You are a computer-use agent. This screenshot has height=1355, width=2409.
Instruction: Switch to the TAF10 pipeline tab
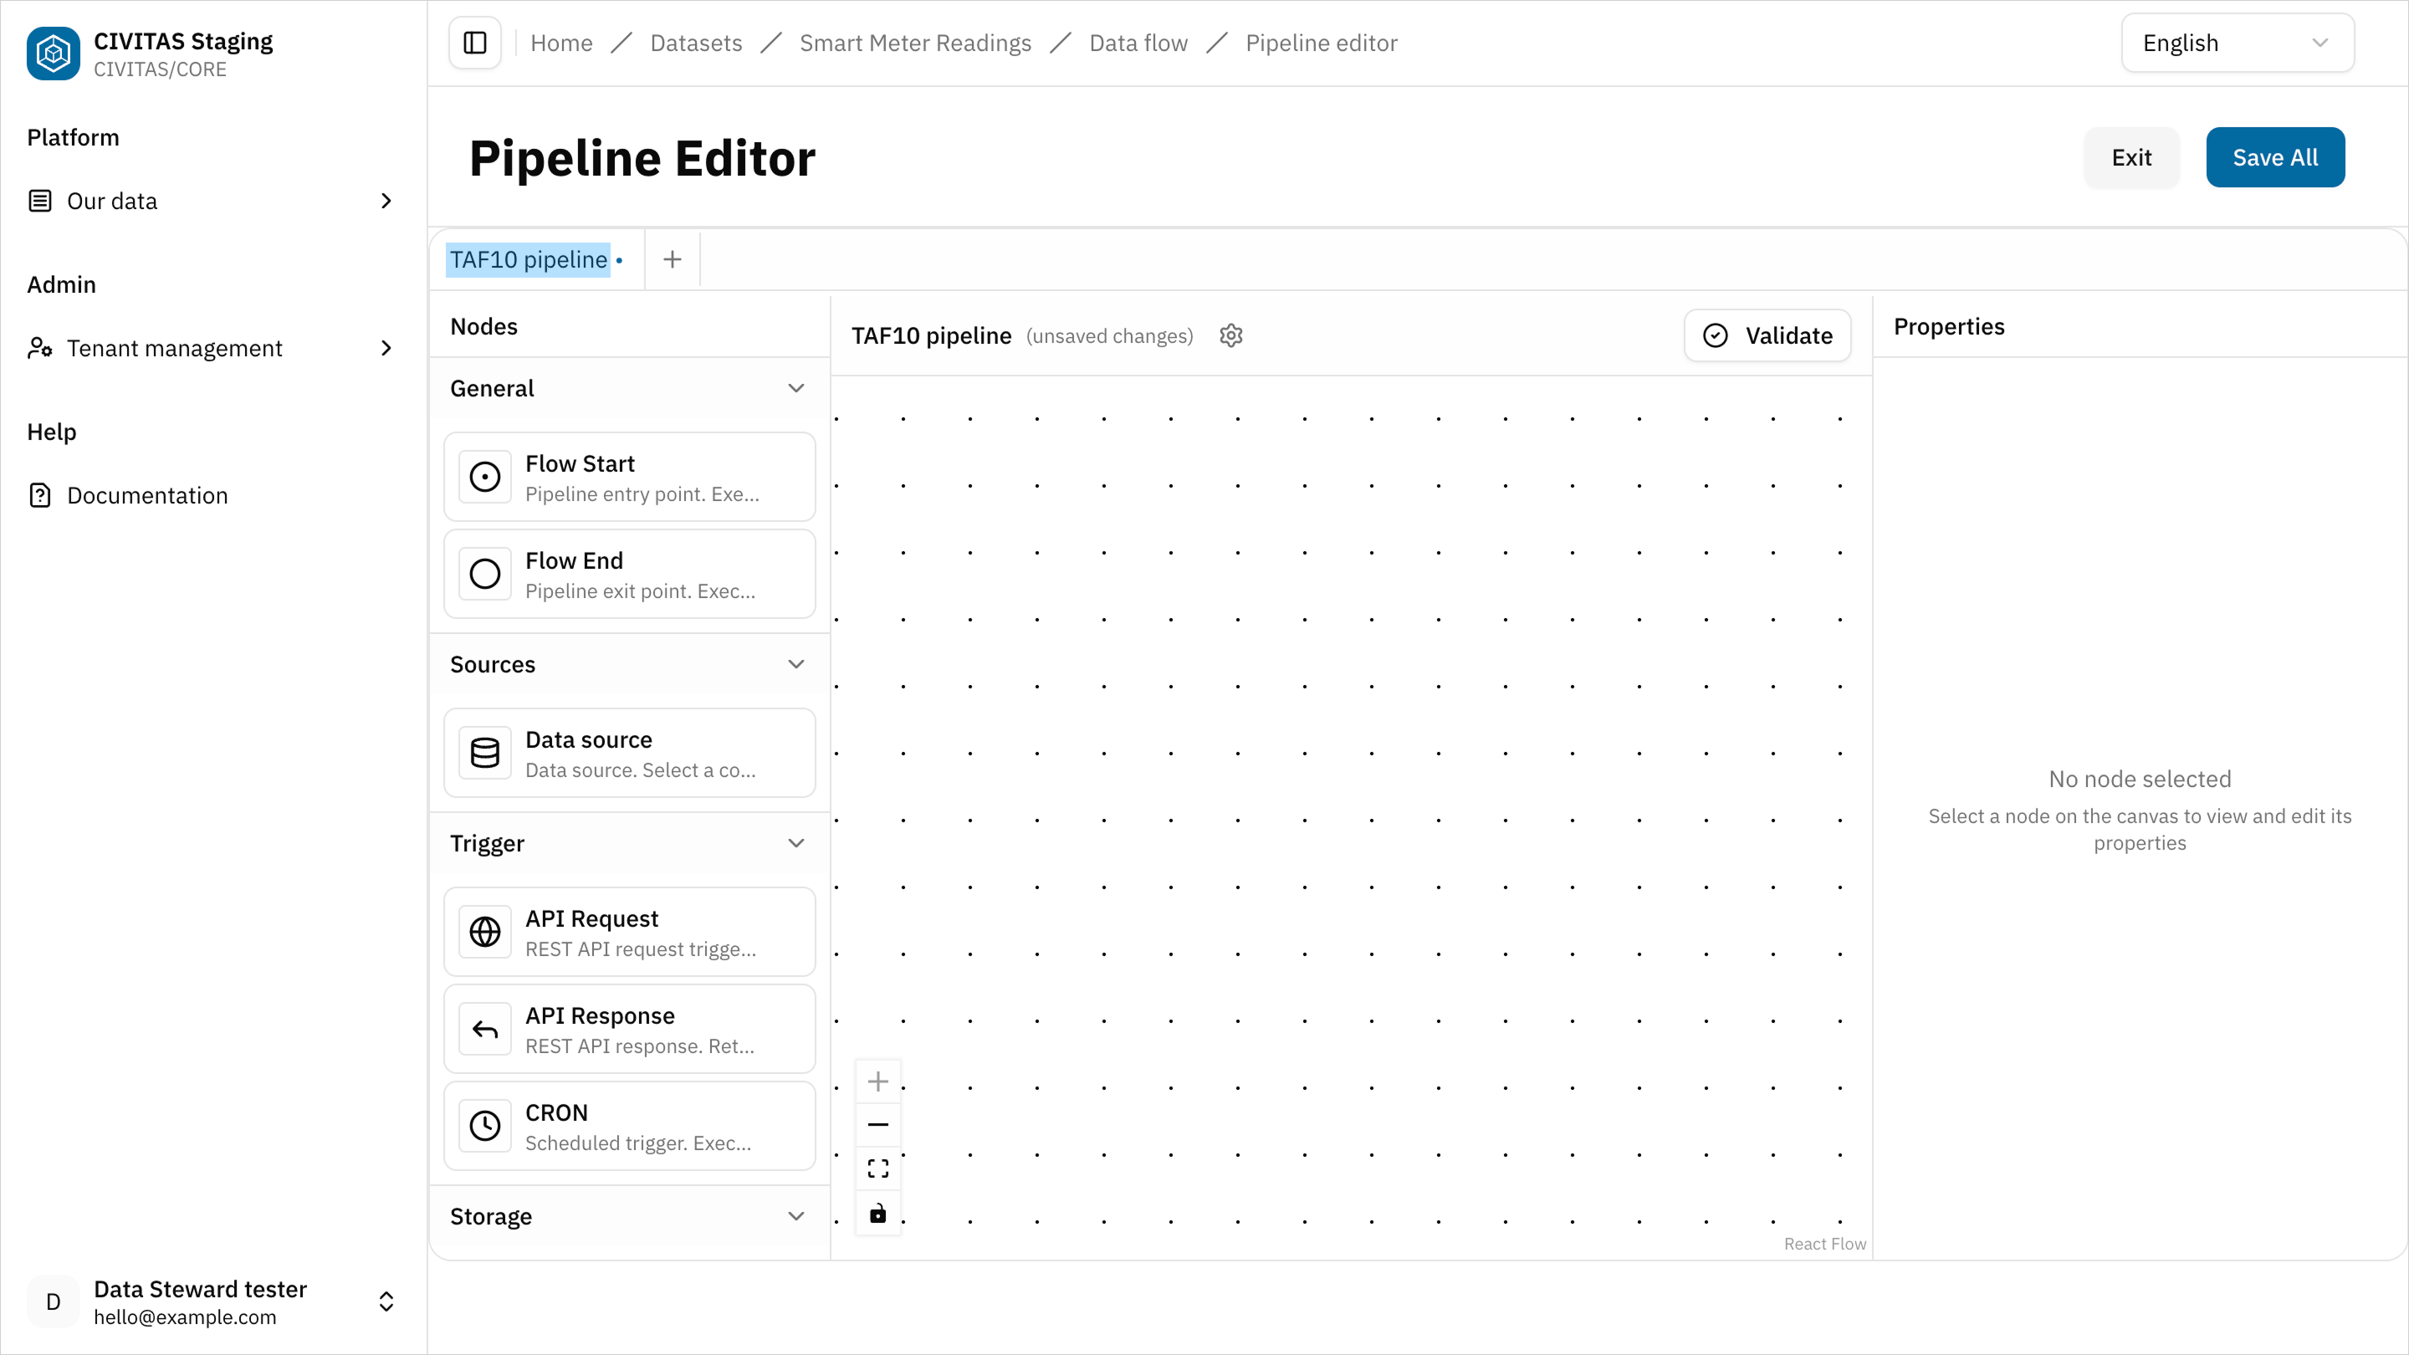(x=530, y=259)
